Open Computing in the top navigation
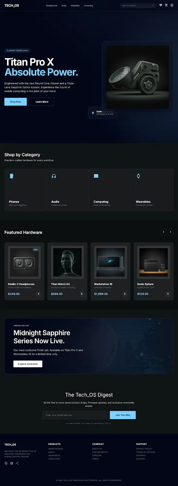This screenshot has height=486, width=178. point(88,6)
